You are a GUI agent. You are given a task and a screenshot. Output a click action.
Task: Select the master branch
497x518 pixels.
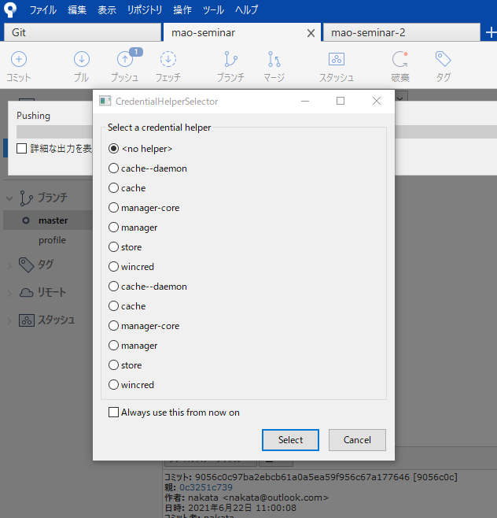pyautogui.click(x=53, y=220)
